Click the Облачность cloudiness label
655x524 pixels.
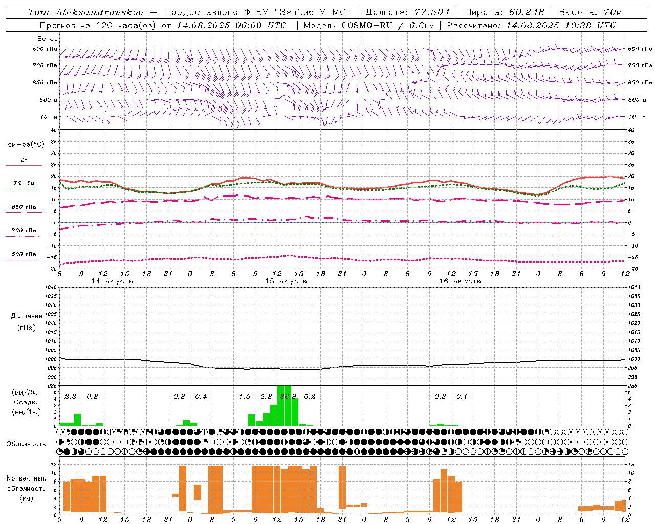[x=26, y=444]
